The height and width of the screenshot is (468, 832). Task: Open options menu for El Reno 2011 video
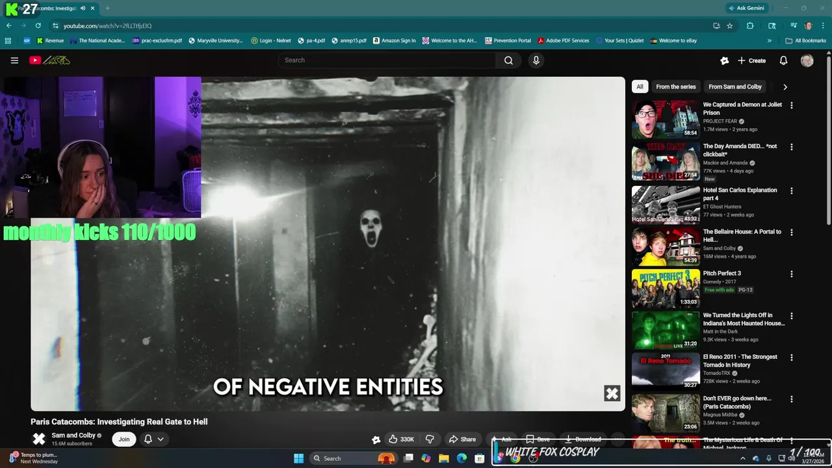tap(791, 357)
